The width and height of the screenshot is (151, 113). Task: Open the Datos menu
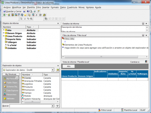(x=63, y=7)
